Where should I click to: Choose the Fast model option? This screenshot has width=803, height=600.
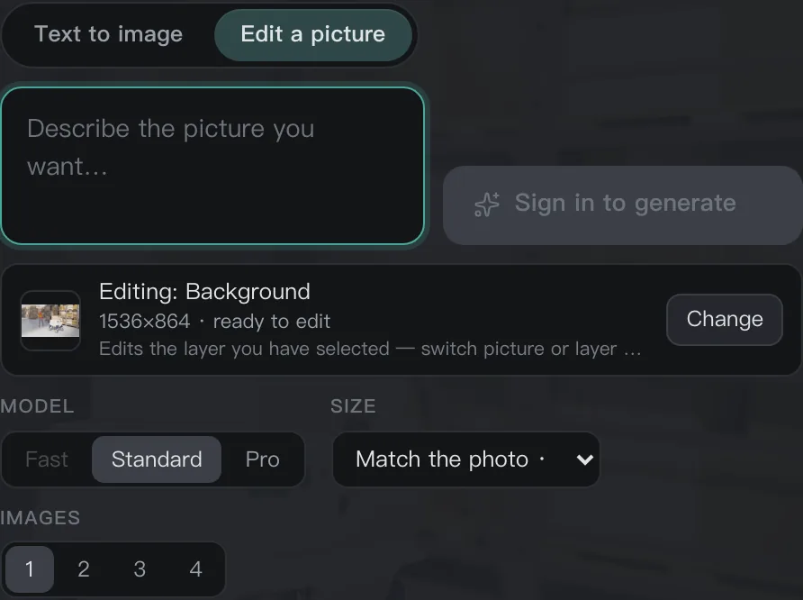tap(47, 459)
